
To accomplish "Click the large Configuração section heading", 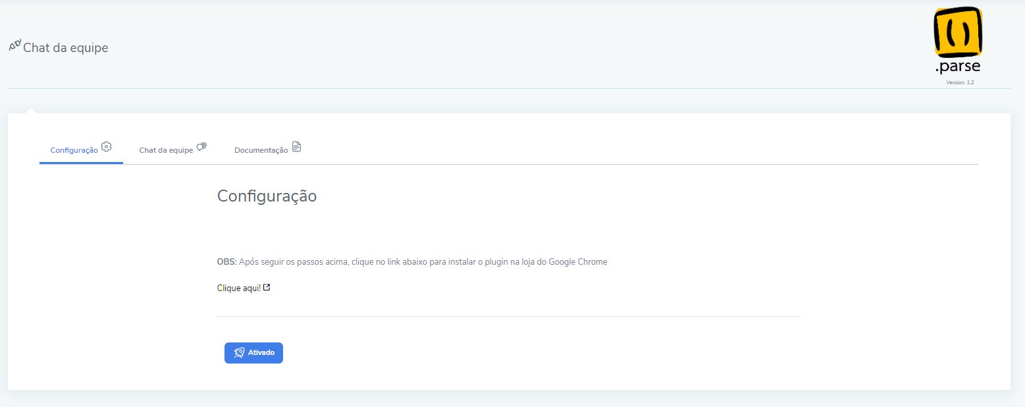I will 267,196.
